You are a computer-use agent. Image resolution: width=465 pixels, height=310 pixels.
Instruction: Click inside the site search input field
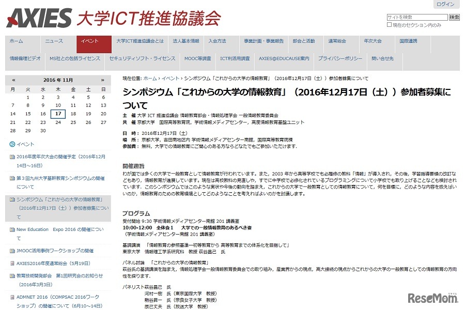tap(416, 16)
